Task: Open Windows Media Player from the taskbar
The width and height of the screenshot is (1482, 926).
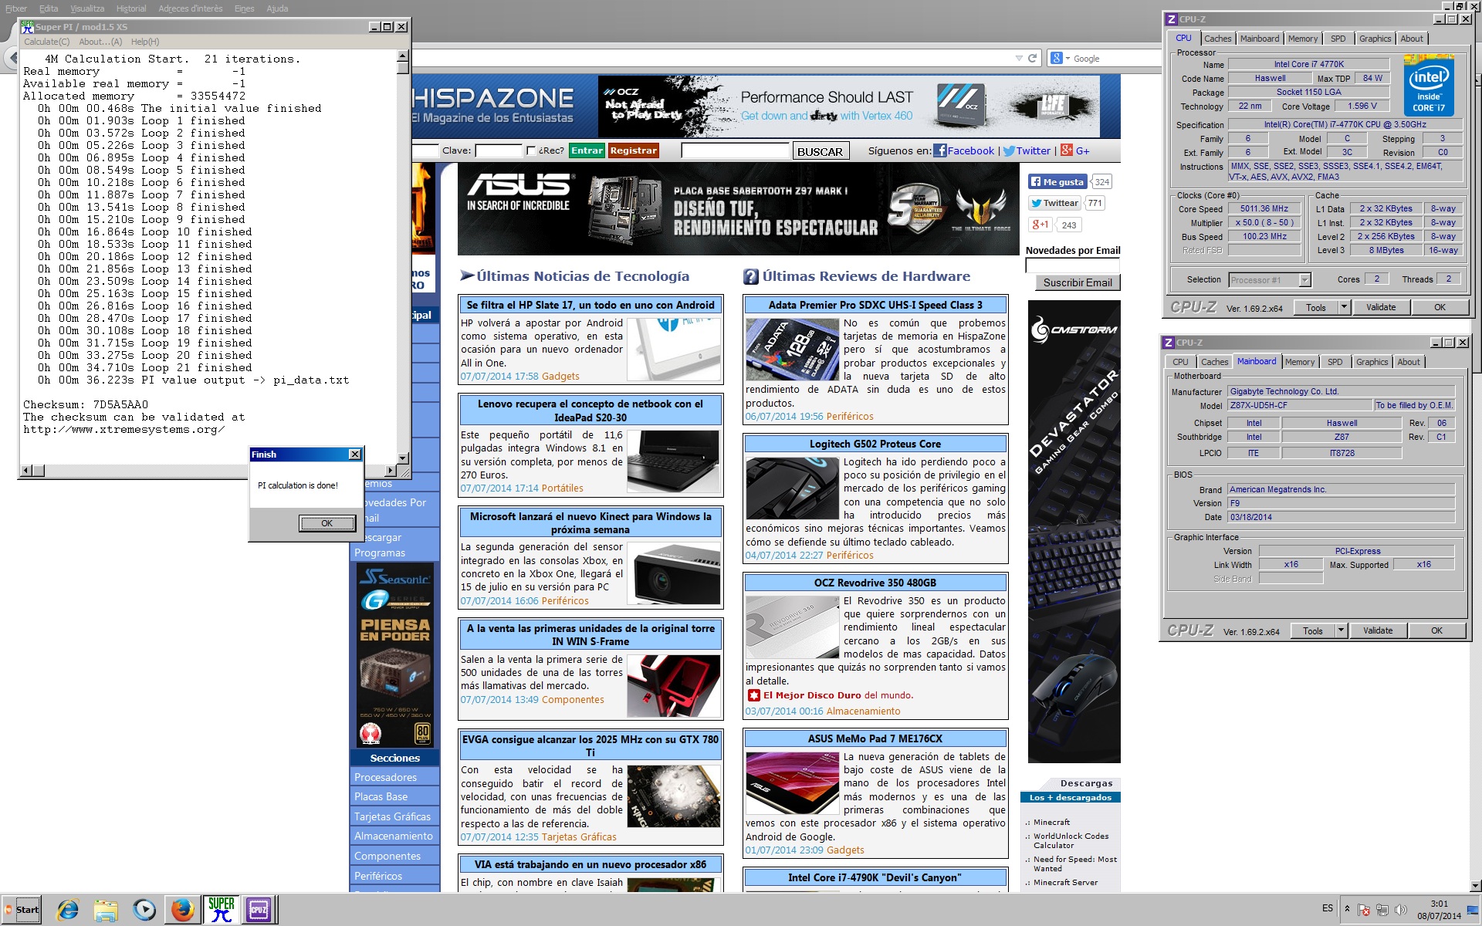Action: (x=144, y=910)
